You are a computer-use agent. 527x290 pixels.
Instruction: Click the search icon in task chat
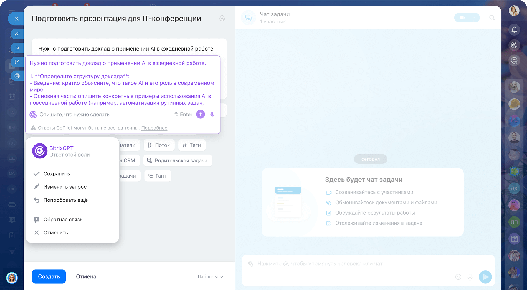coord(492,18)
